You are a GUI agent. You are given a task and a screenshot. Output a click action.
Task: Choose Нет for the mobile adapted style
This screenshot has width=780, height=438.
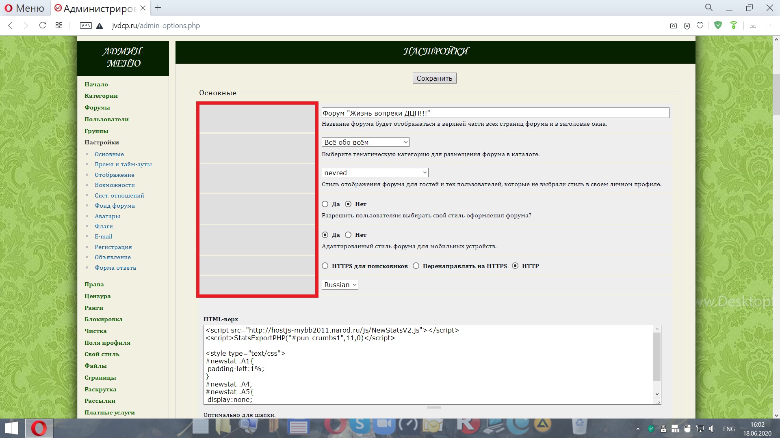pos(348,235)
